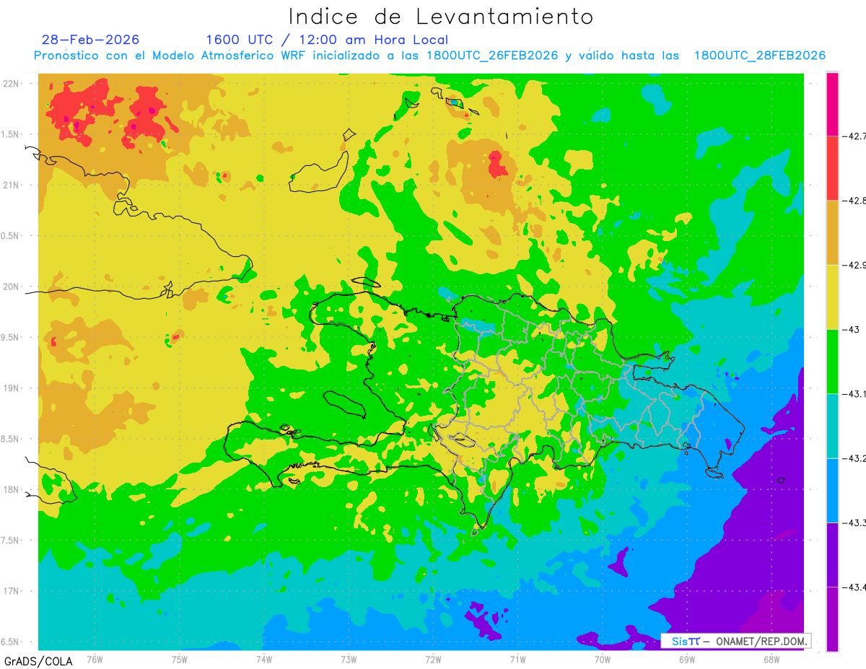Click the '20N' latitude axis label

point(12,287)
